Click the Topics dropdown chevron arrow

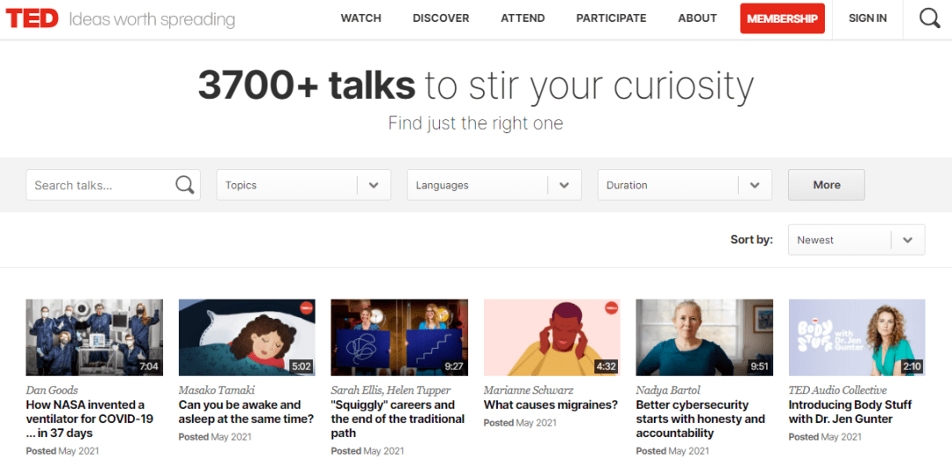(374, 185)
